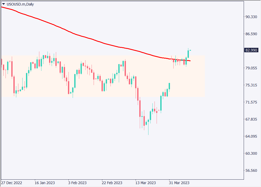Click the 27 Dec 2022 date label
Image resolution: width=261 pixels, height=187 pixels.
click(x=12, y=183)
